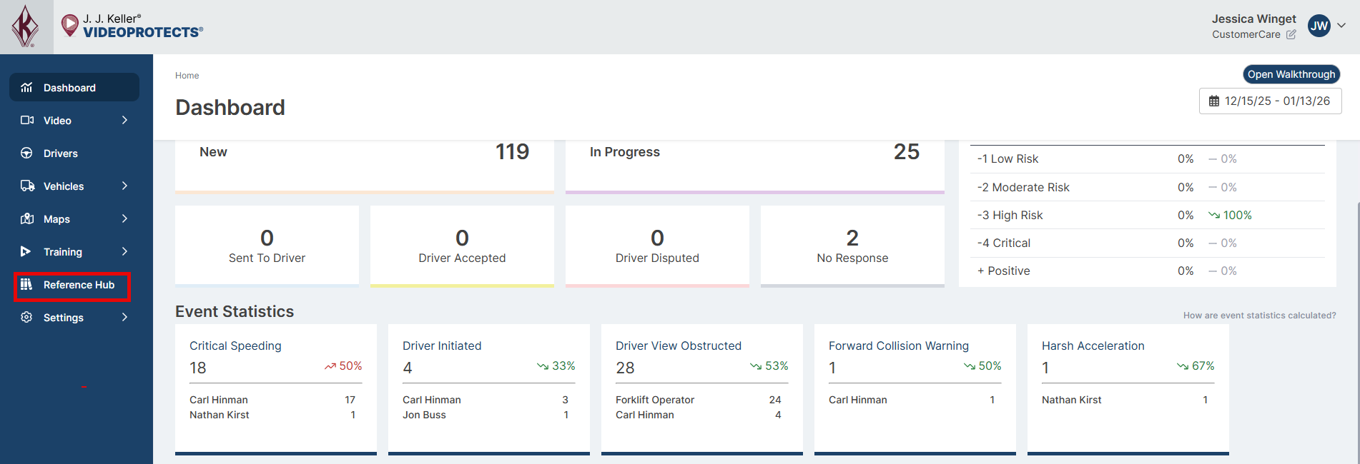Click the VideoProtects pin logo icon
The width and height of the screenshot is (1360, 464).
[x=69, y=26]
